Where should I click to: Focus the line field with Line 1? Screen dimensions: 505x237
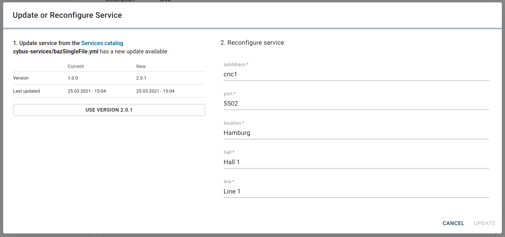coord(356,191)
